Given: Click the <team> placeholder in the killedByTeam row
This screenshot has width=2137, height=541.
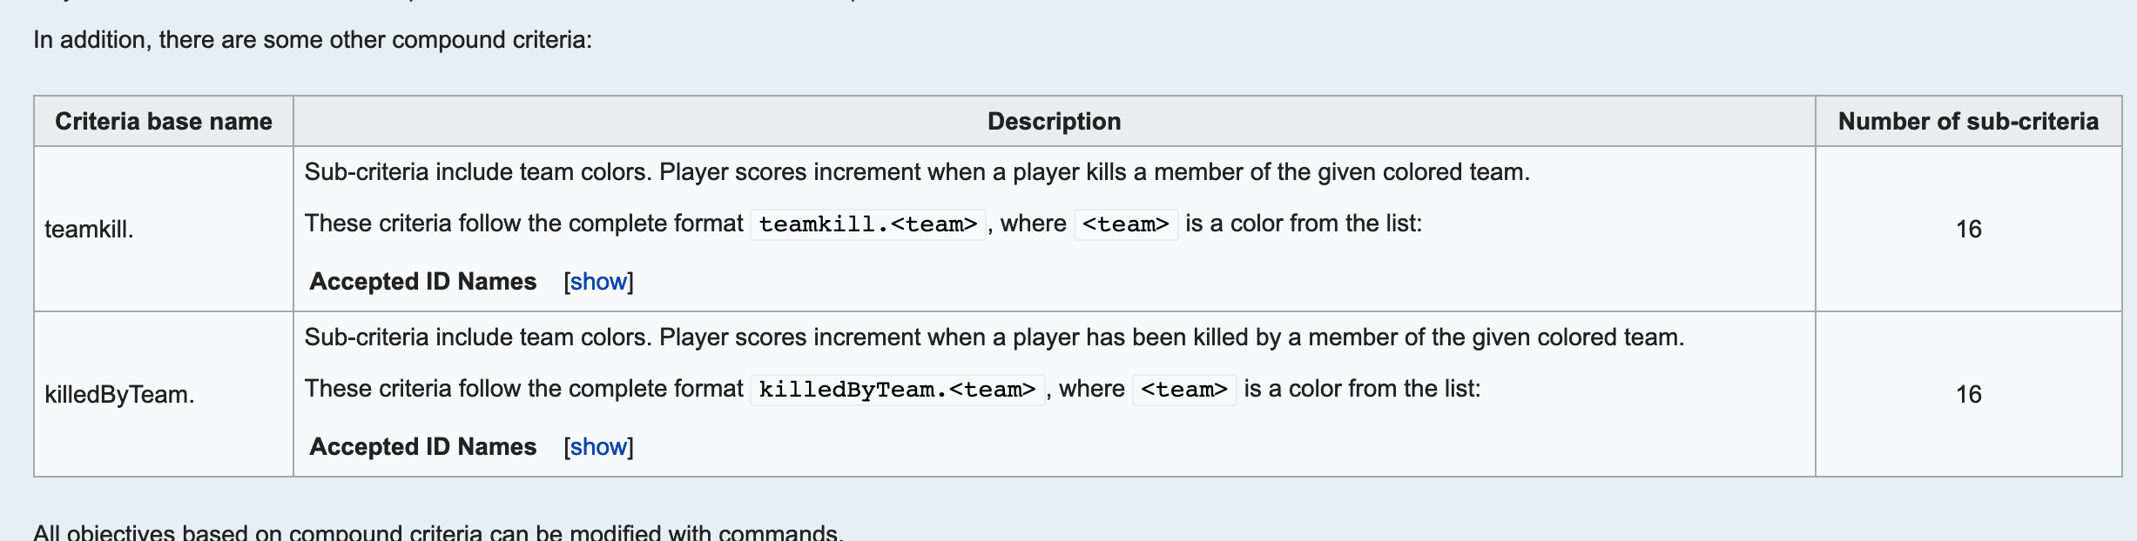Looking at the screenshot, I should coord(1185,389).
